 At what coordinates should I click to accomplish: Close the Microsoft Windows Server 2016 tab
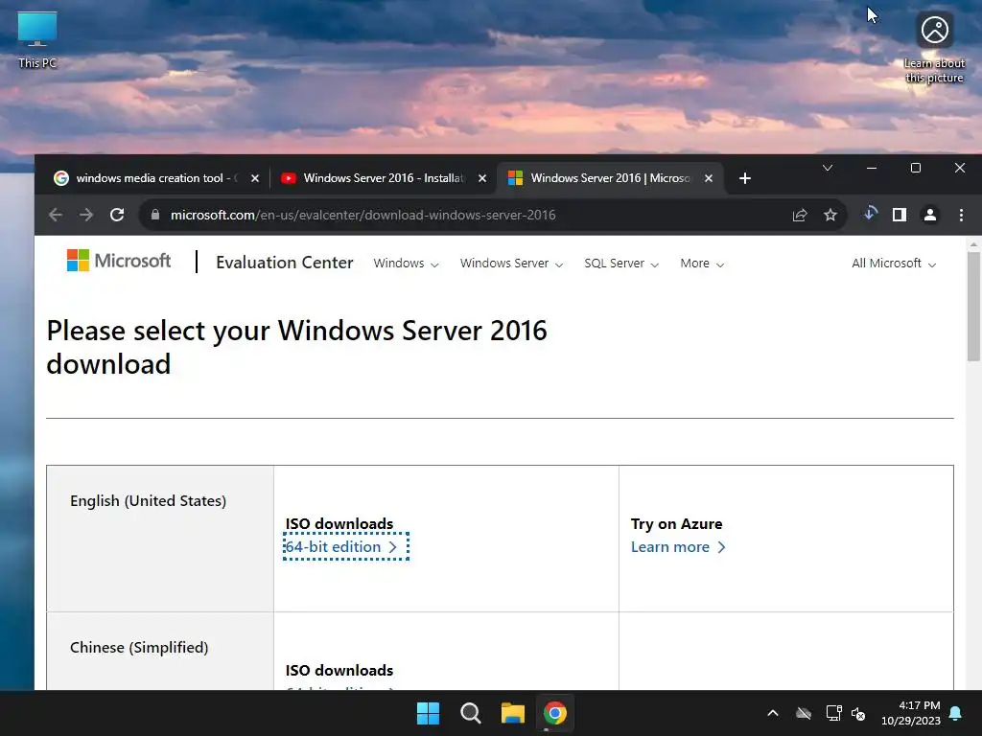(709, 178)
